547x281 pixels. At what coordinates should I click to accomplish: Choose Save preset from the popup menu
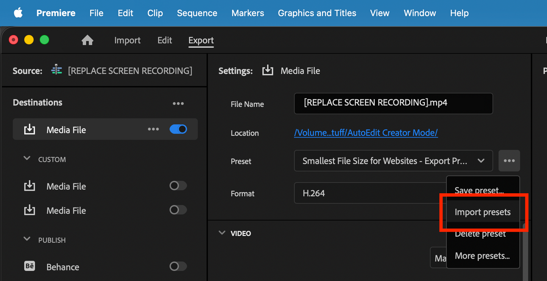pyautogui.click(x=483, y=190)
